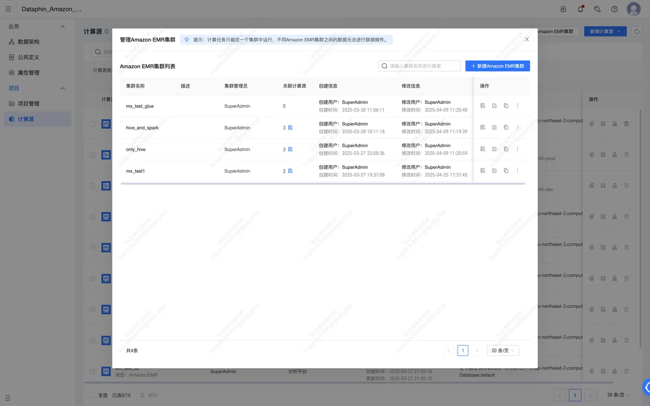The height and width of the screenshot is (406, 650).
Task: Open more actions for mx_test_glue
Action: (x=518, y=106)
